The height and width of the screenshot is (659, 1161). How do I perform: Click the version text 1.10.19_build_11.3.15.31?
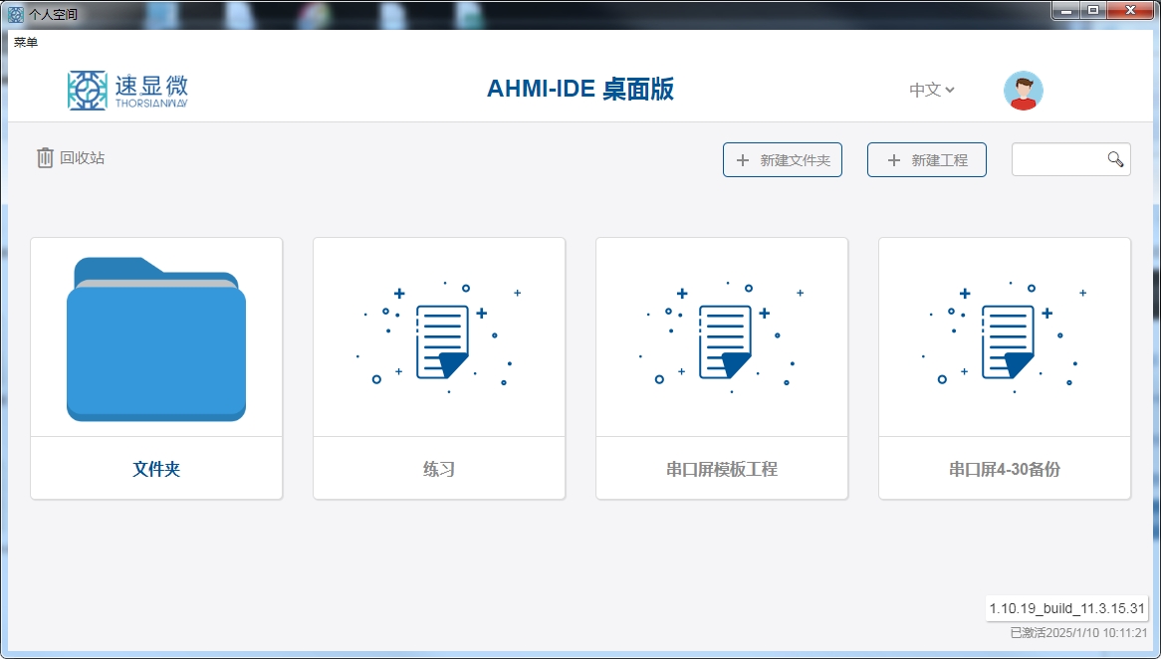pyautogui.click(x=1065, y=608)
